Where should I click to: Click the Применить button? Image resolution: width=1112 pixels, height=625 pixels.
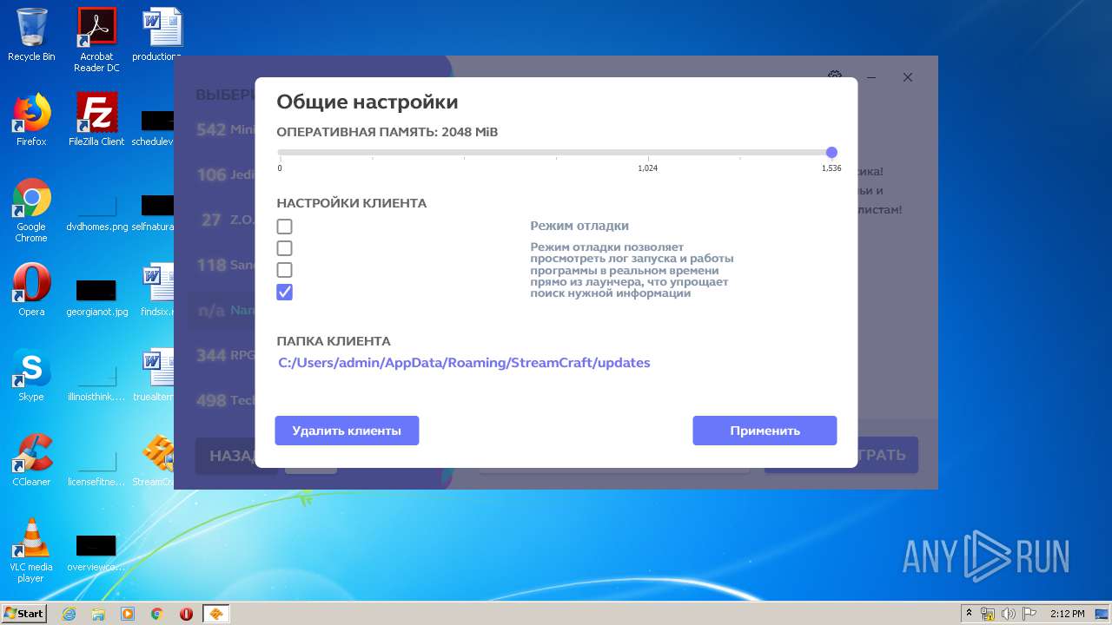coord(764,431)
